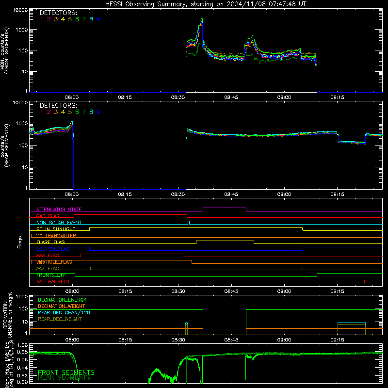Pick detector 8 in rear segments legend
The height and width of the screenshot is (388, 388).
click(91, 112)
